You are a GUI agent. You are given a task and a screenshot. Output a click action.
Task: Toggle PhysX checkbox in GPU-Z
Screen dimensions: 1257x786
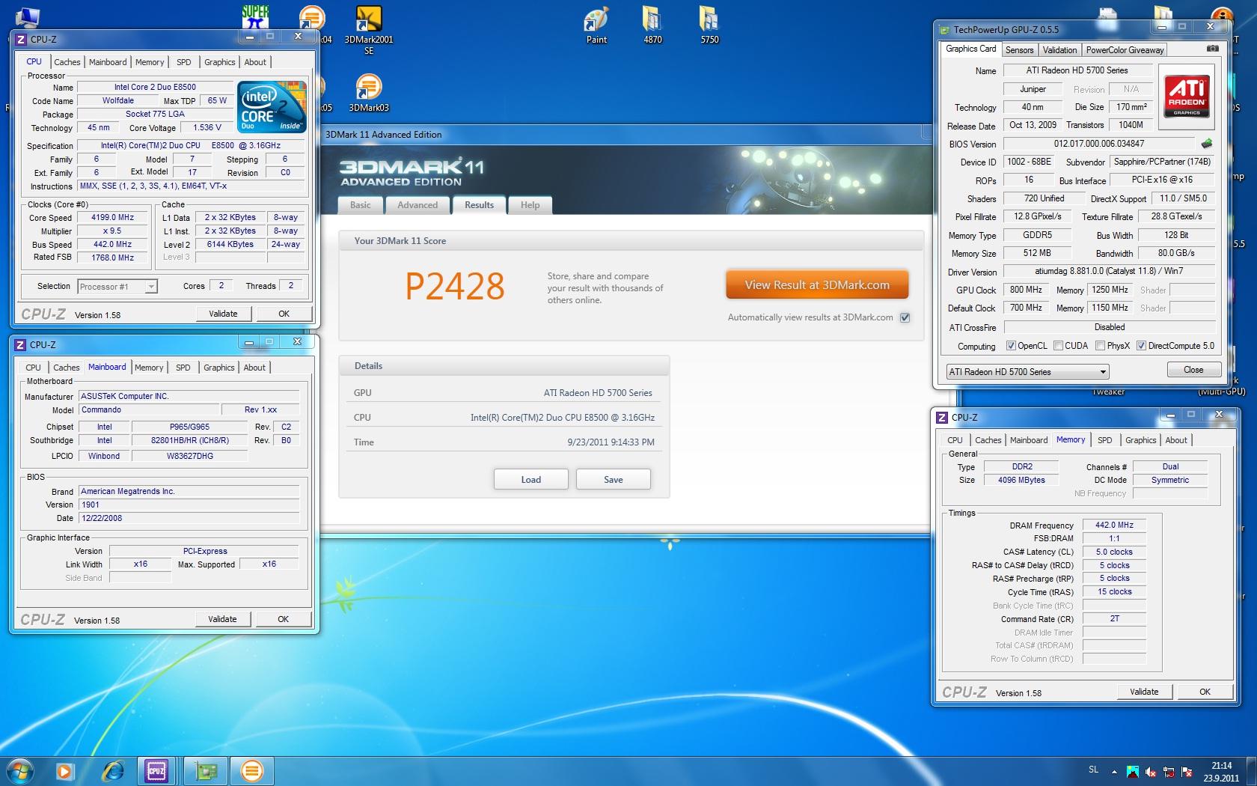1100,346
